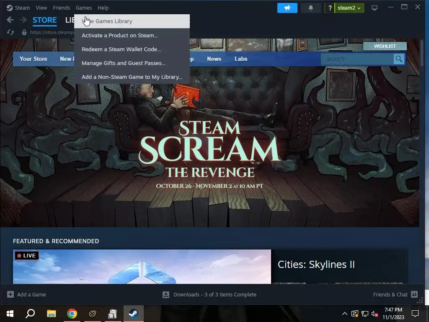Screen dimensions: 429x322
Task: Click the plus icon next to Add a Game
Action: 10,294
